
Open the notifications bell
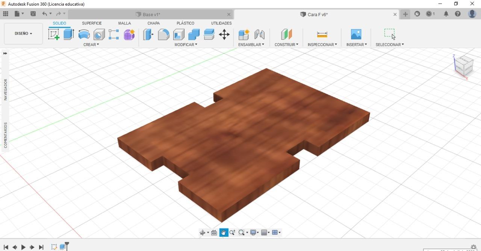[x=446, y=14]
